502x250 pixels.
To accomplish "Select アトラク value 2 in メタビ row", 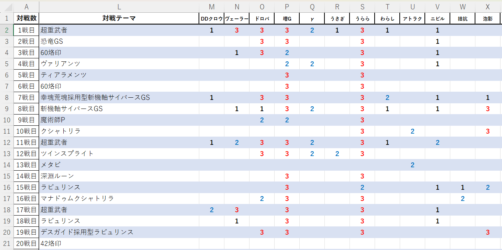I will (412, 165).
